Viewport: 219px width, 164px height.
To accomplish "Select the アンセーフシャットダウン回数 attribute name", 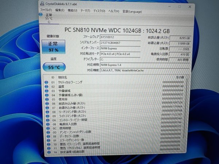I will [76, 132].
